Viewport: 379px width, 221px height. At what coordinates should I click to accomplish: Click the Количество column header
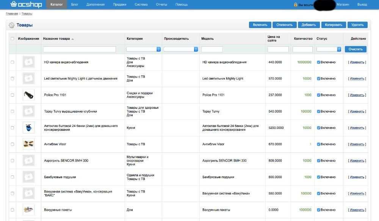pyautogui.click(x=303, y=39)
